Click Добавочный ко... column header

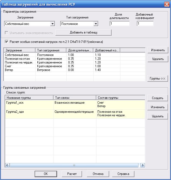(x=107, y=50)
